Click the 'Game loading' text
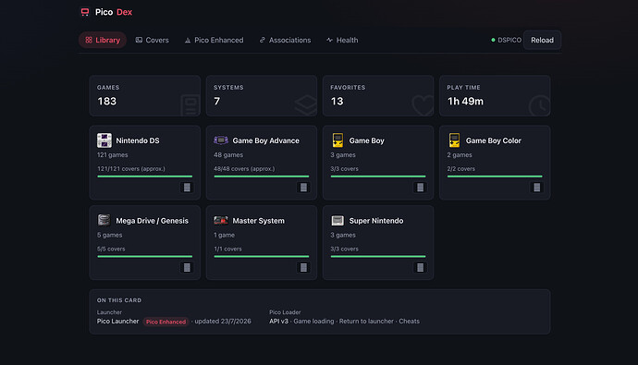This screenshot has height=365, width=638. point(313,321)
